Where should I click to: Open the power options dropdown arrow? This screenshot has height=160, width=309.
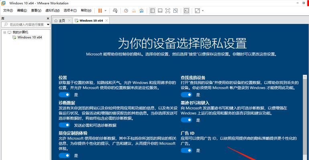click(x=106, y=11)
